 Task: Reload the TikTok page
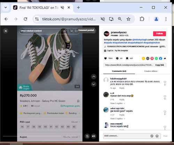(25, 19)
